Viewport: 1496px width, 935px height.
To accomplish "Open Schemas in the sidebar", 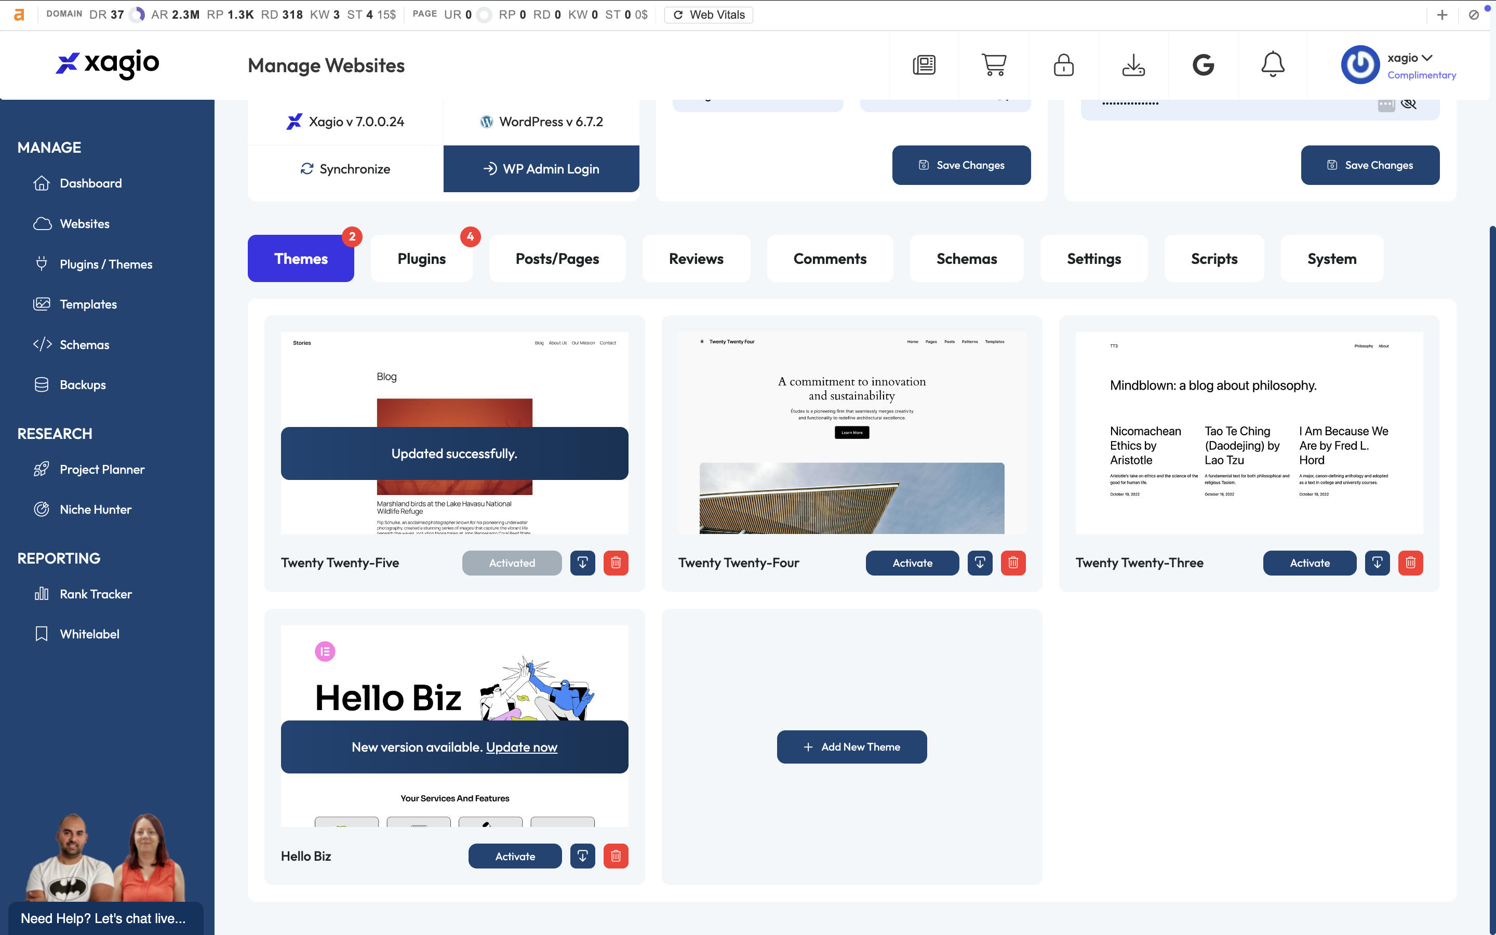I will click(x=72, y=344).
